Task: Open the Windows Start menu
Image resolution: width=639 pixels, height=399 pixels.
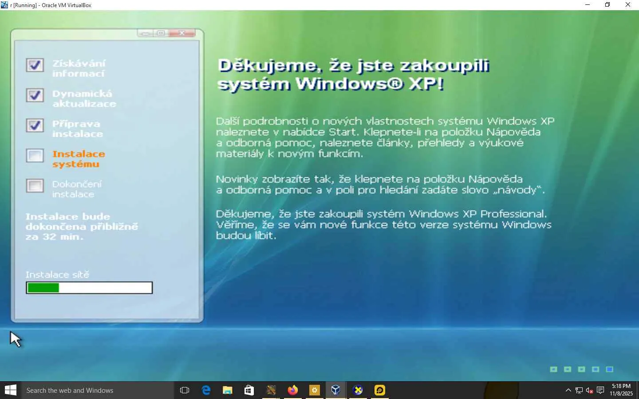Action: [x=10, y=390]
